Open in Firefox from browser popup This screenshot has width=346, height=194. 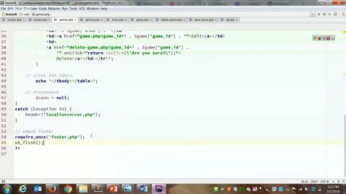320,38
